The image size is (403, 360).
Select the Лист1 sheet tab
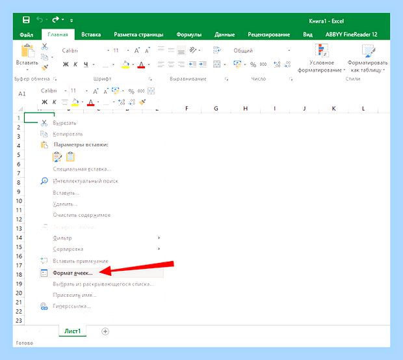pyautogui.click(x=73, y=331)
